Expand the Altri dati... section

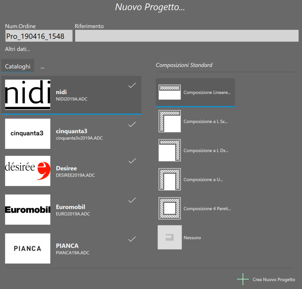17,49
